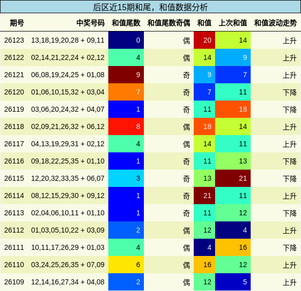
Task: Click parity 奇 in row 26121
Action: pyautogui.click(x=187, y=75)
